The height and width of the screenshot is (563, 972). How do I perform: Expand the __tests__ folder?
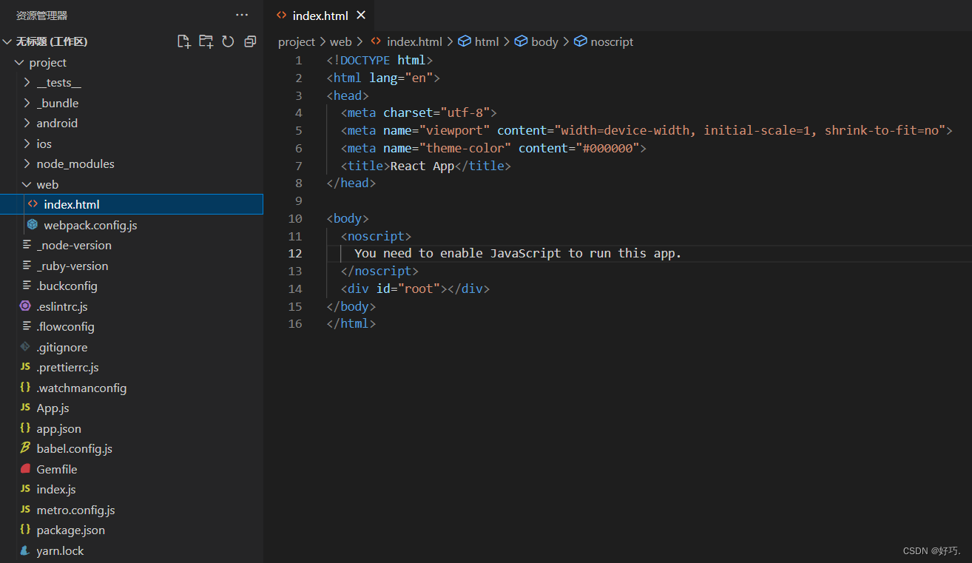(27, 82)
